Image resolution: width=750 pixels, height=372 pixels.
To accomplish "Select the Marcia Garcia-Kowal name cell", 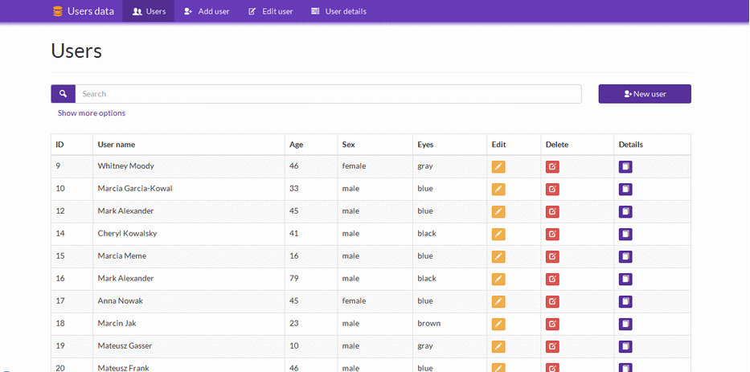I will (189, 189).
